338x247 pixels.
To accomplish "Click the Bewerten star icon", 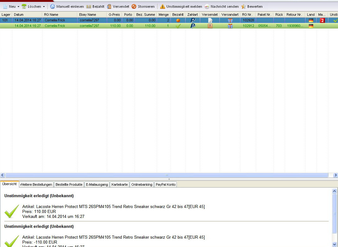I will (244, 6).
